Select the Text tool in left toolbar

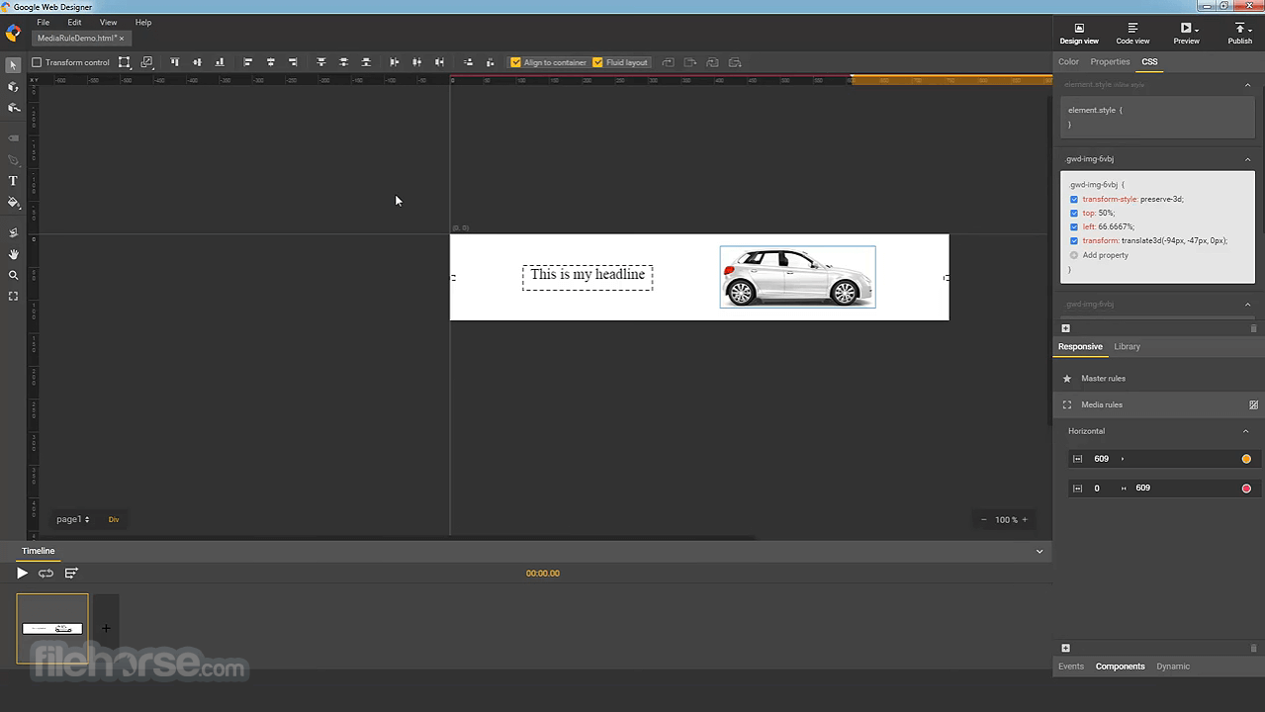[x=13, y=181]
